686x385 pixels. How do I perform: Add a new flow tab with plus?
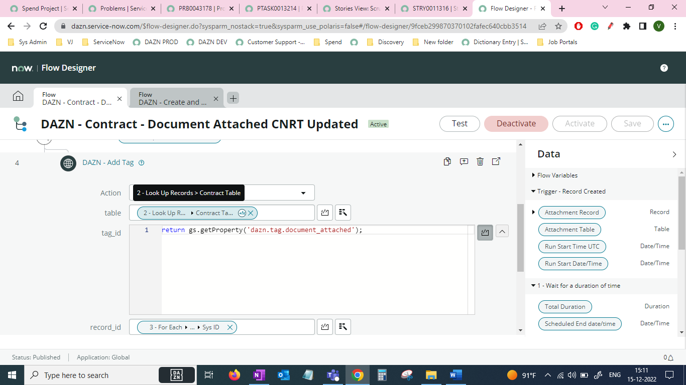(x=233, y=98)
